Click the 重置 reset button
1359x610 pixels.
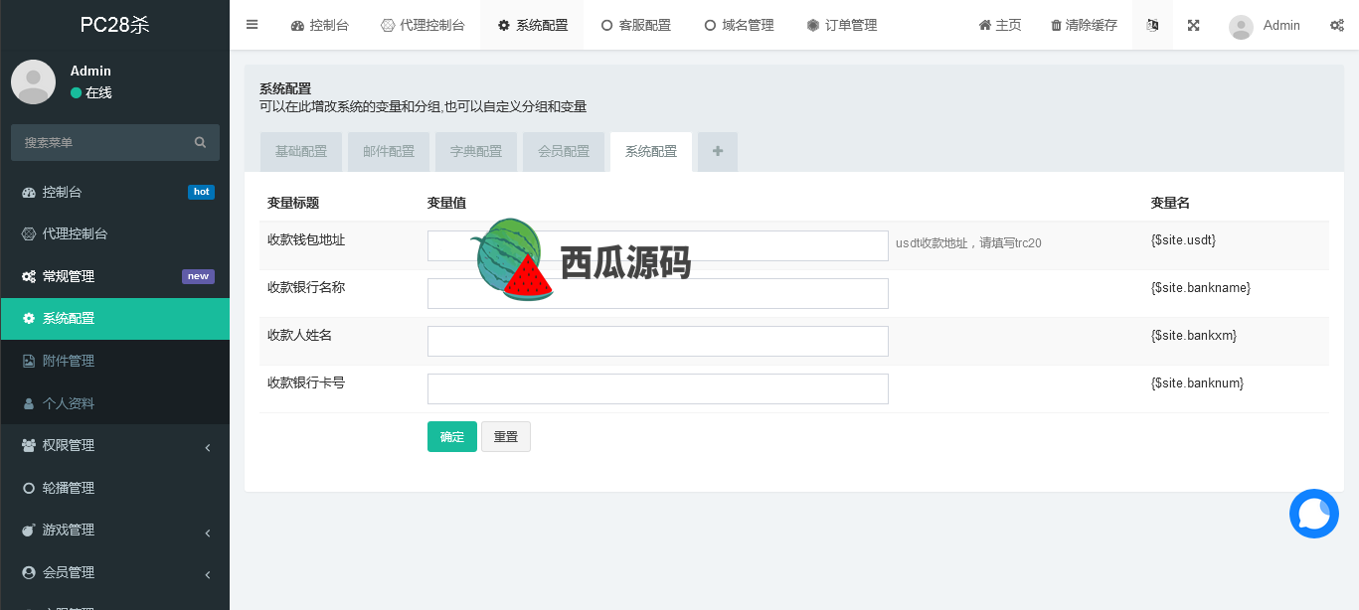click(x=506, y=437)
